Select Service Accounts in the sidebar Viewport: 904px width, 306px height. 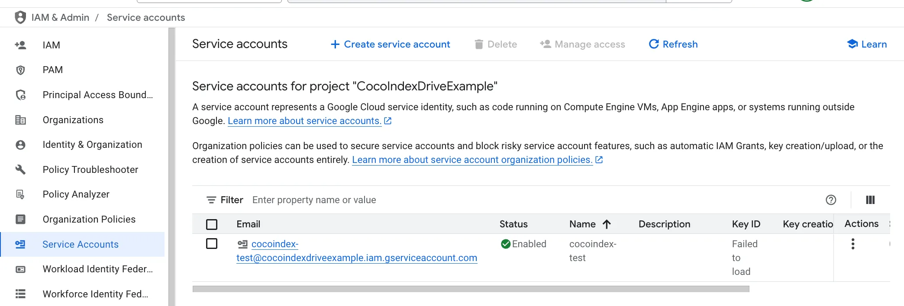pos(82,244)
